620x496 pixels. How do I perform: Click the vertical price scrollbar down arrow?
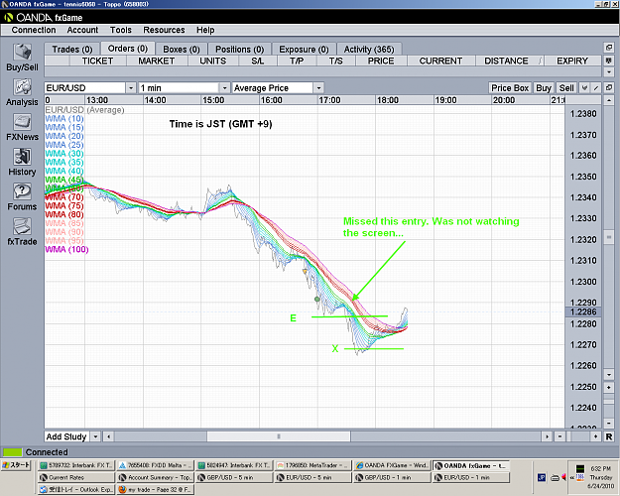click(x=609, y=374)
